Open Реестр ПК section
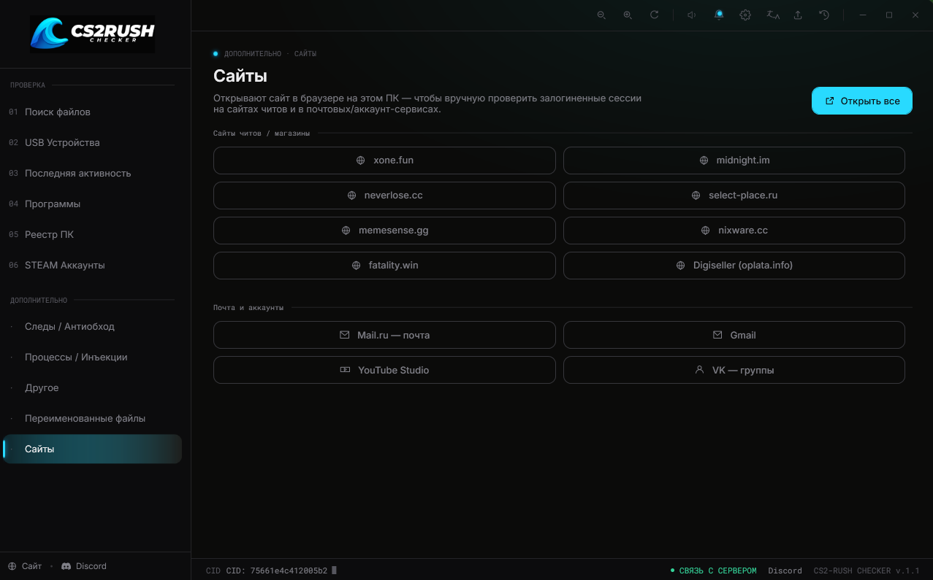This screenshot has width=933, height=580. [92, 235]
